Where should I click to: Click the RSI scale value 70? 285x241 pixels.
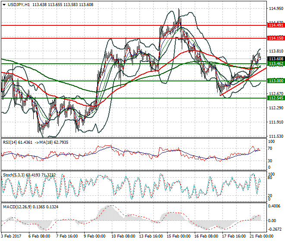click(x=270, y=148)
